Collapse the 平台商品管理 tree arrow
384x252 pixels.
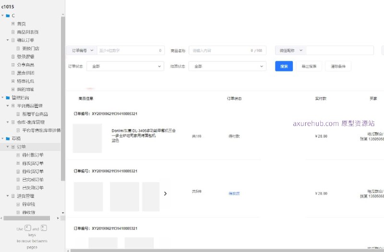8,105
